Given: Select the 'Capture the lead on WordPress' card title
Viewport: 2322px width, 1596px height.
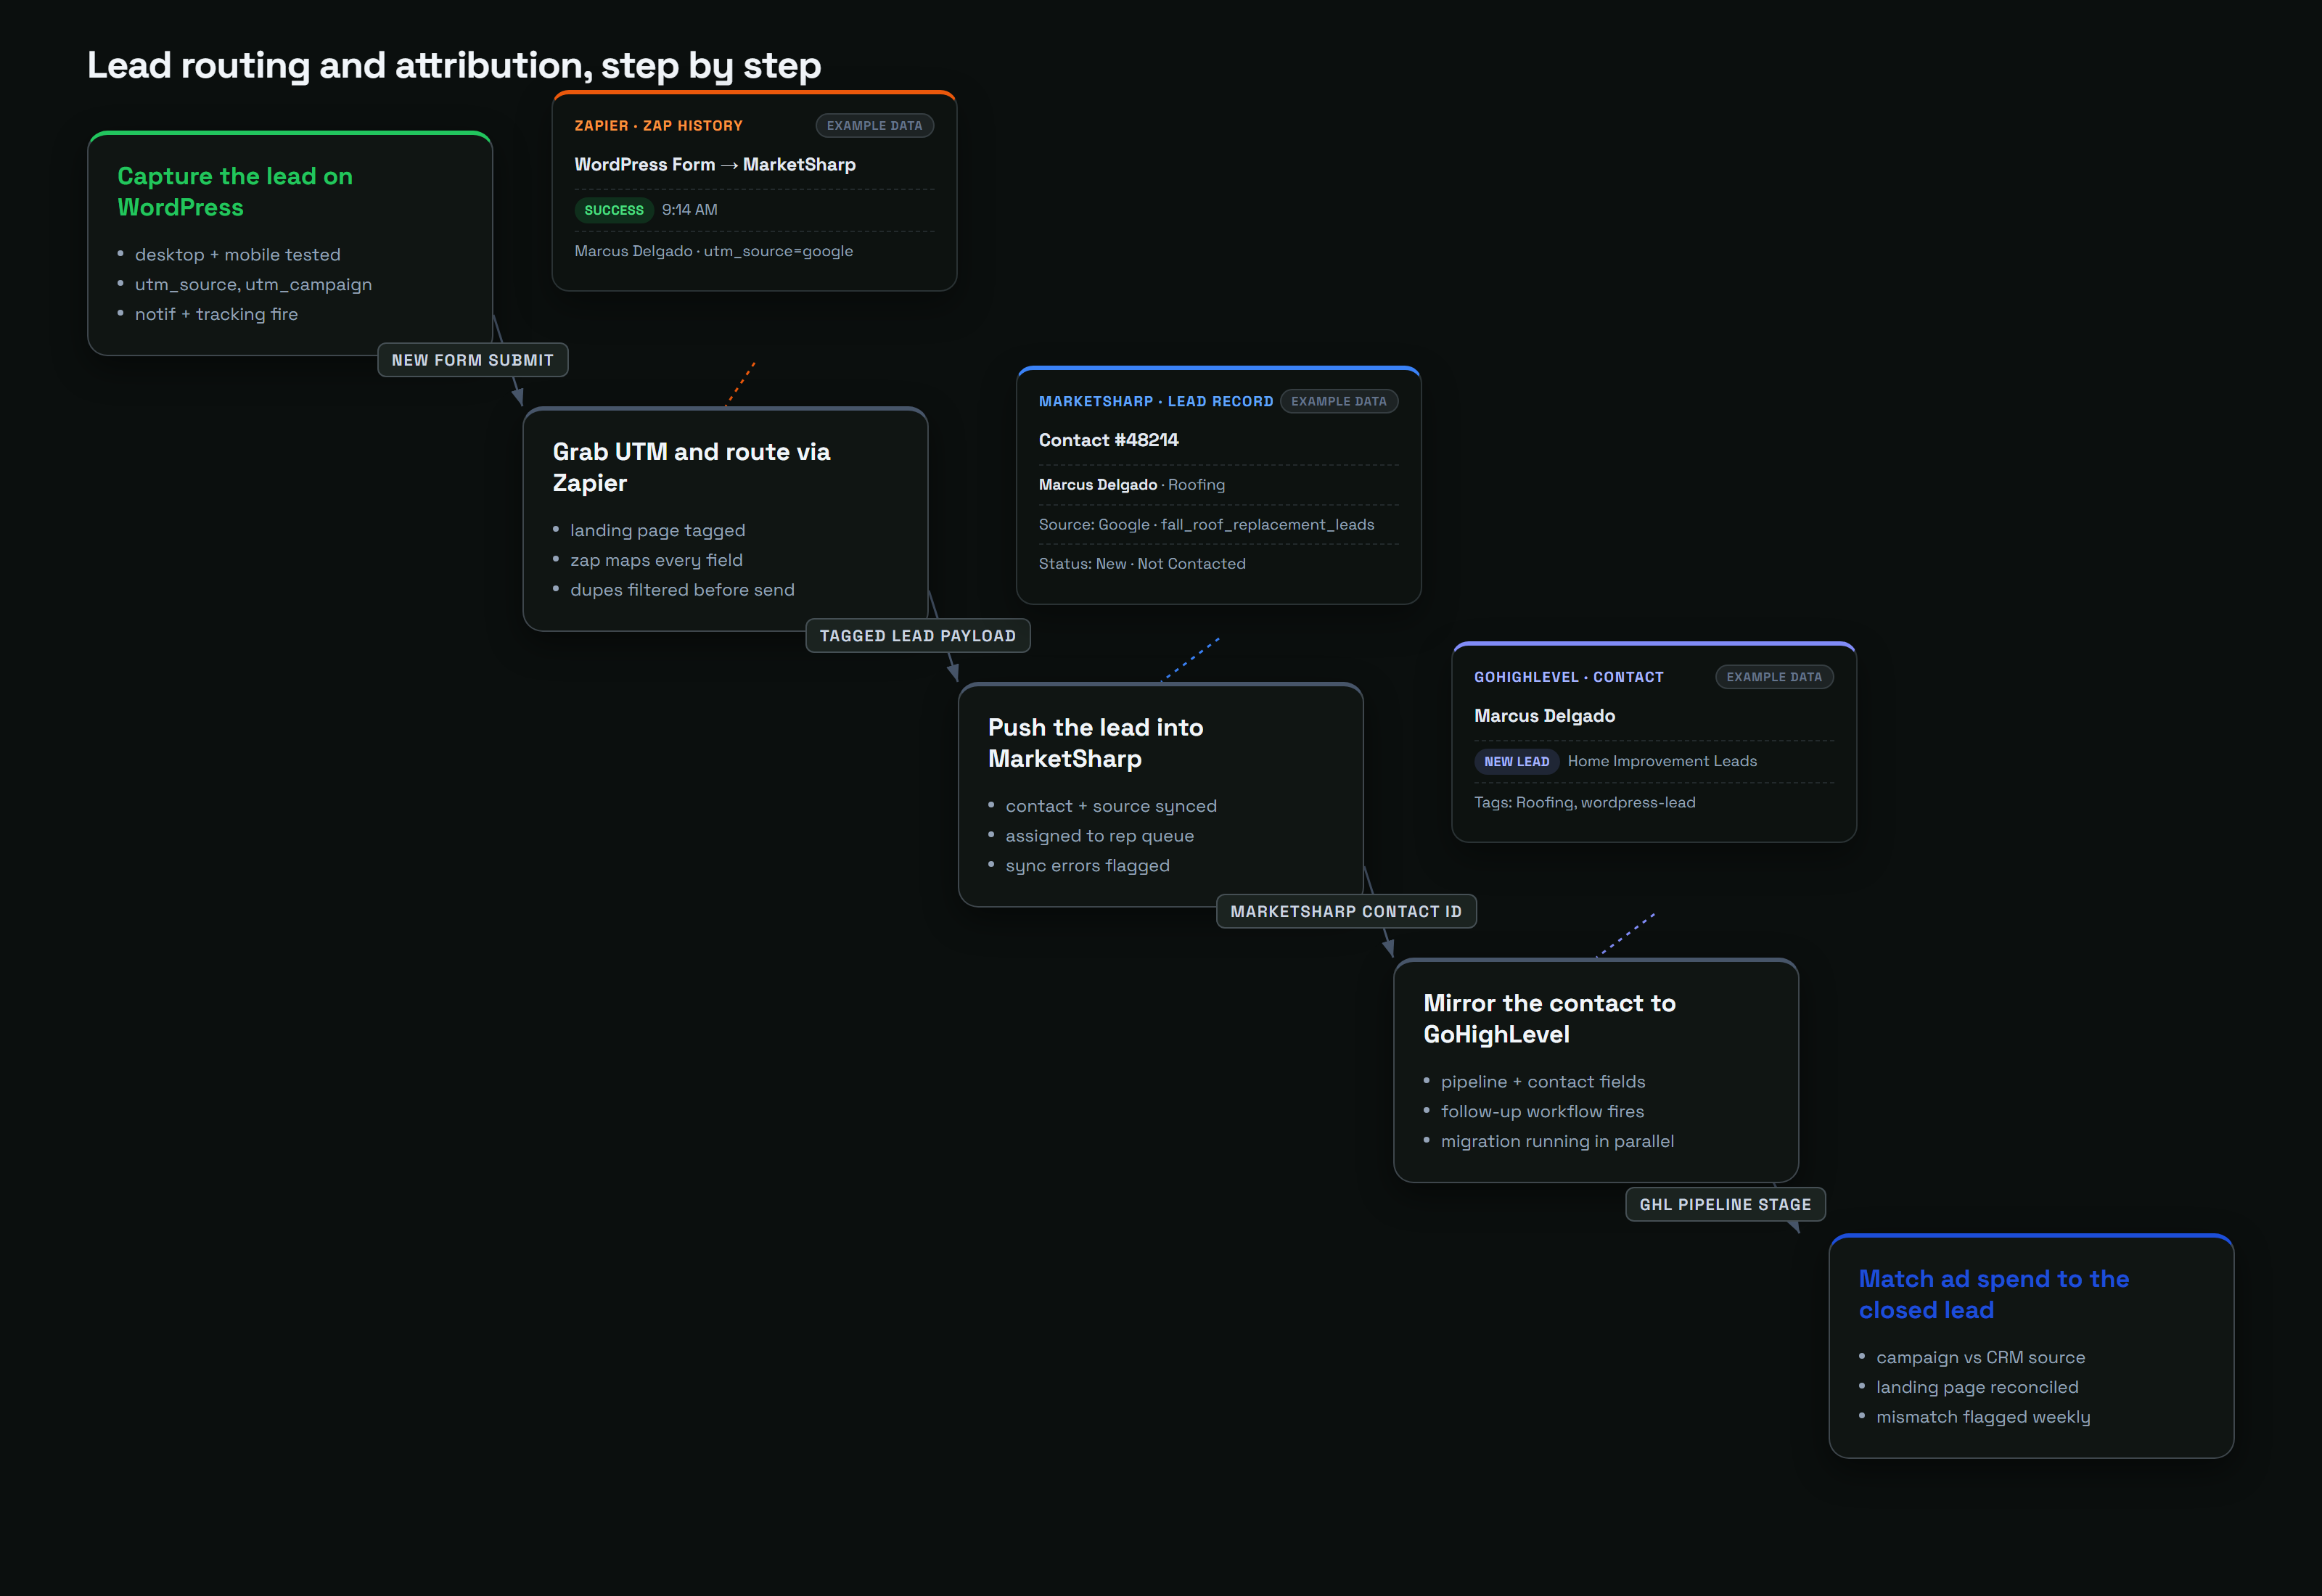Looking at the screenshot, I should (x=235, y=191).
